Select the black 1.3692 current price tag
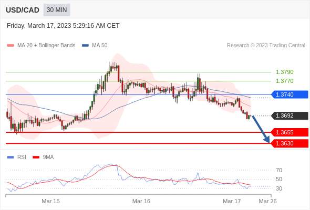 [290, 115]
